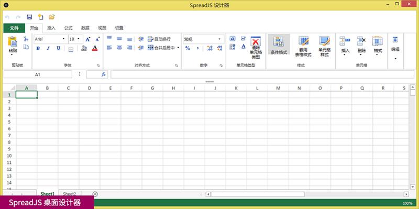Viewport: 419px width, 209px height.
Task: Align text to vertical middle
Action: (x=119, y=39)
